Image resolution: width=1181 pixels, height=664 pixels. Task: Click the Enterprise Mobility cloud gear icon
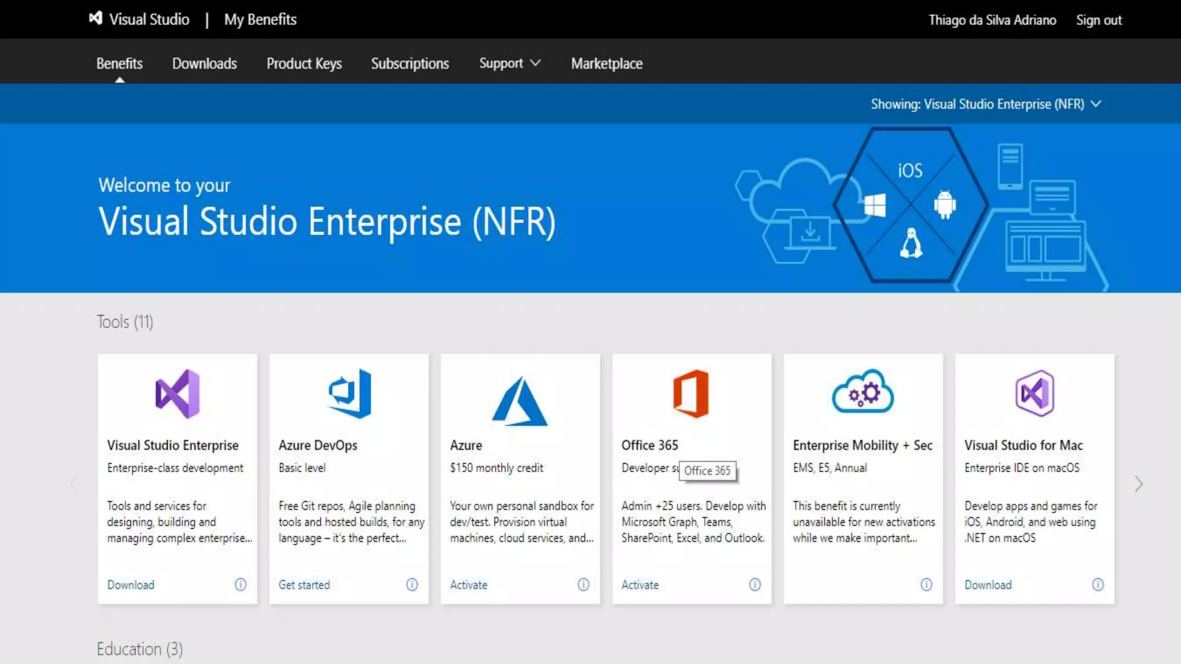pos(863,392)
